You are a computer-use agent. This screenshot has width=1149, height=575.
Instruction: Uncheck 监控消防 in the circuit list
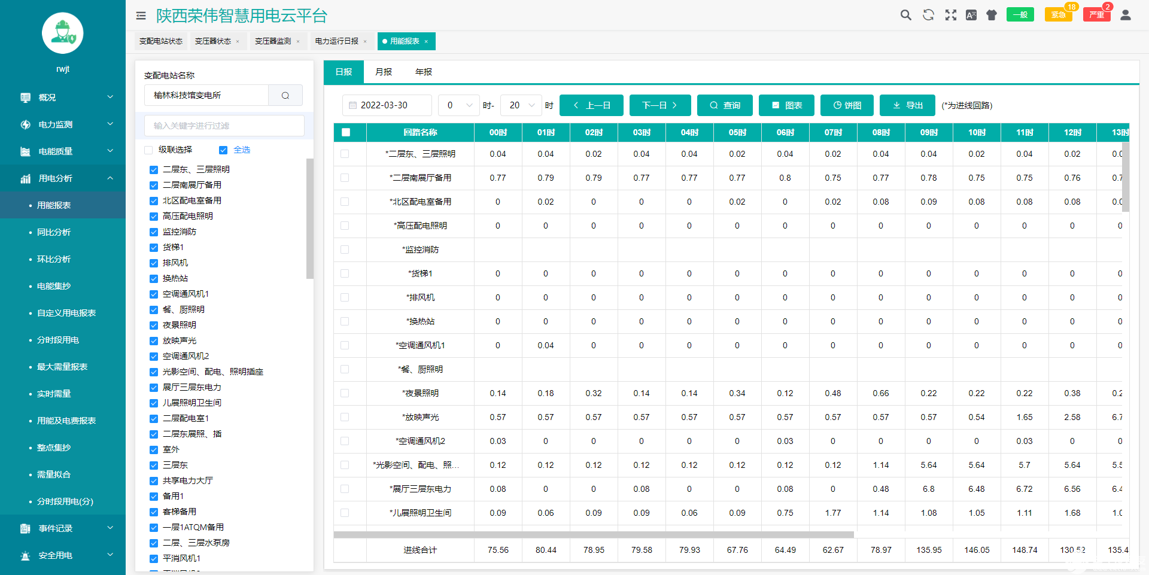pyautogui.click(x=153, y=232)
